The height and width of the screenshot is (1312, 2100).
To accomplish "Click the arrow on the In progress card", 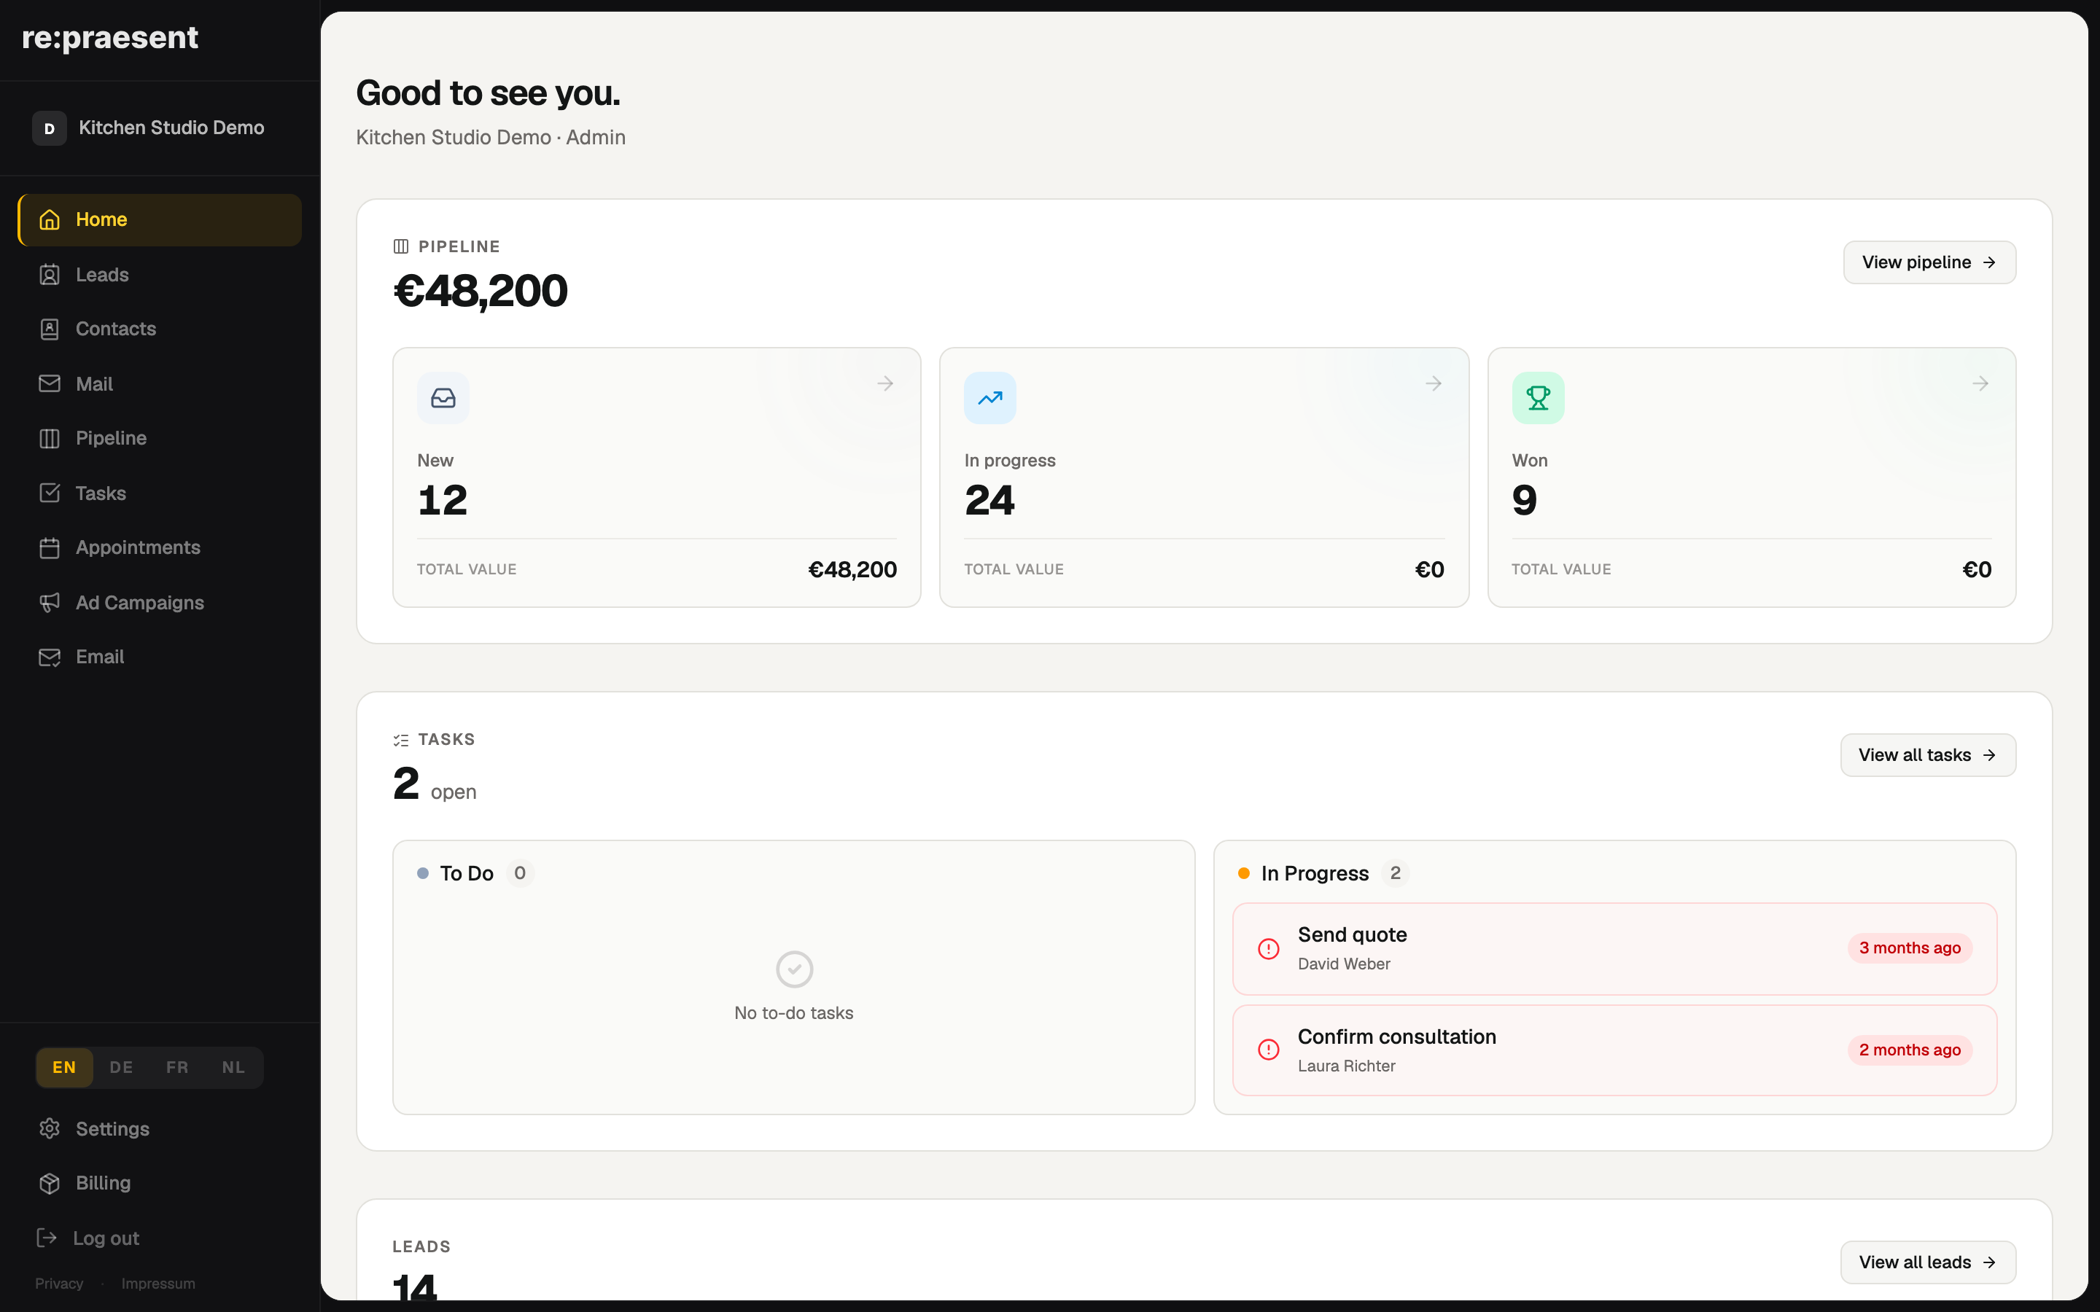I will [x=1434, y=383].
